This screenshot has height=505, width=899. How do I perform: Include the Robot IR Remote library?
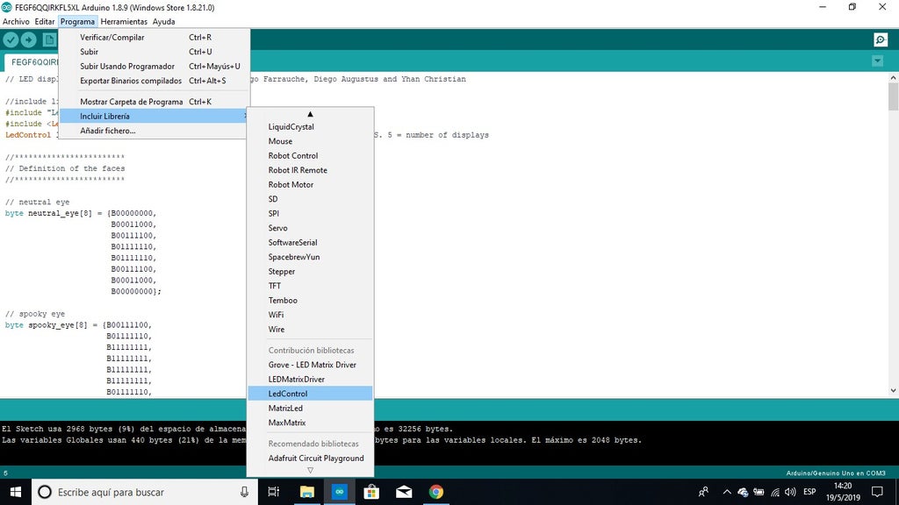pyautogui.click(x=310, y=170)
